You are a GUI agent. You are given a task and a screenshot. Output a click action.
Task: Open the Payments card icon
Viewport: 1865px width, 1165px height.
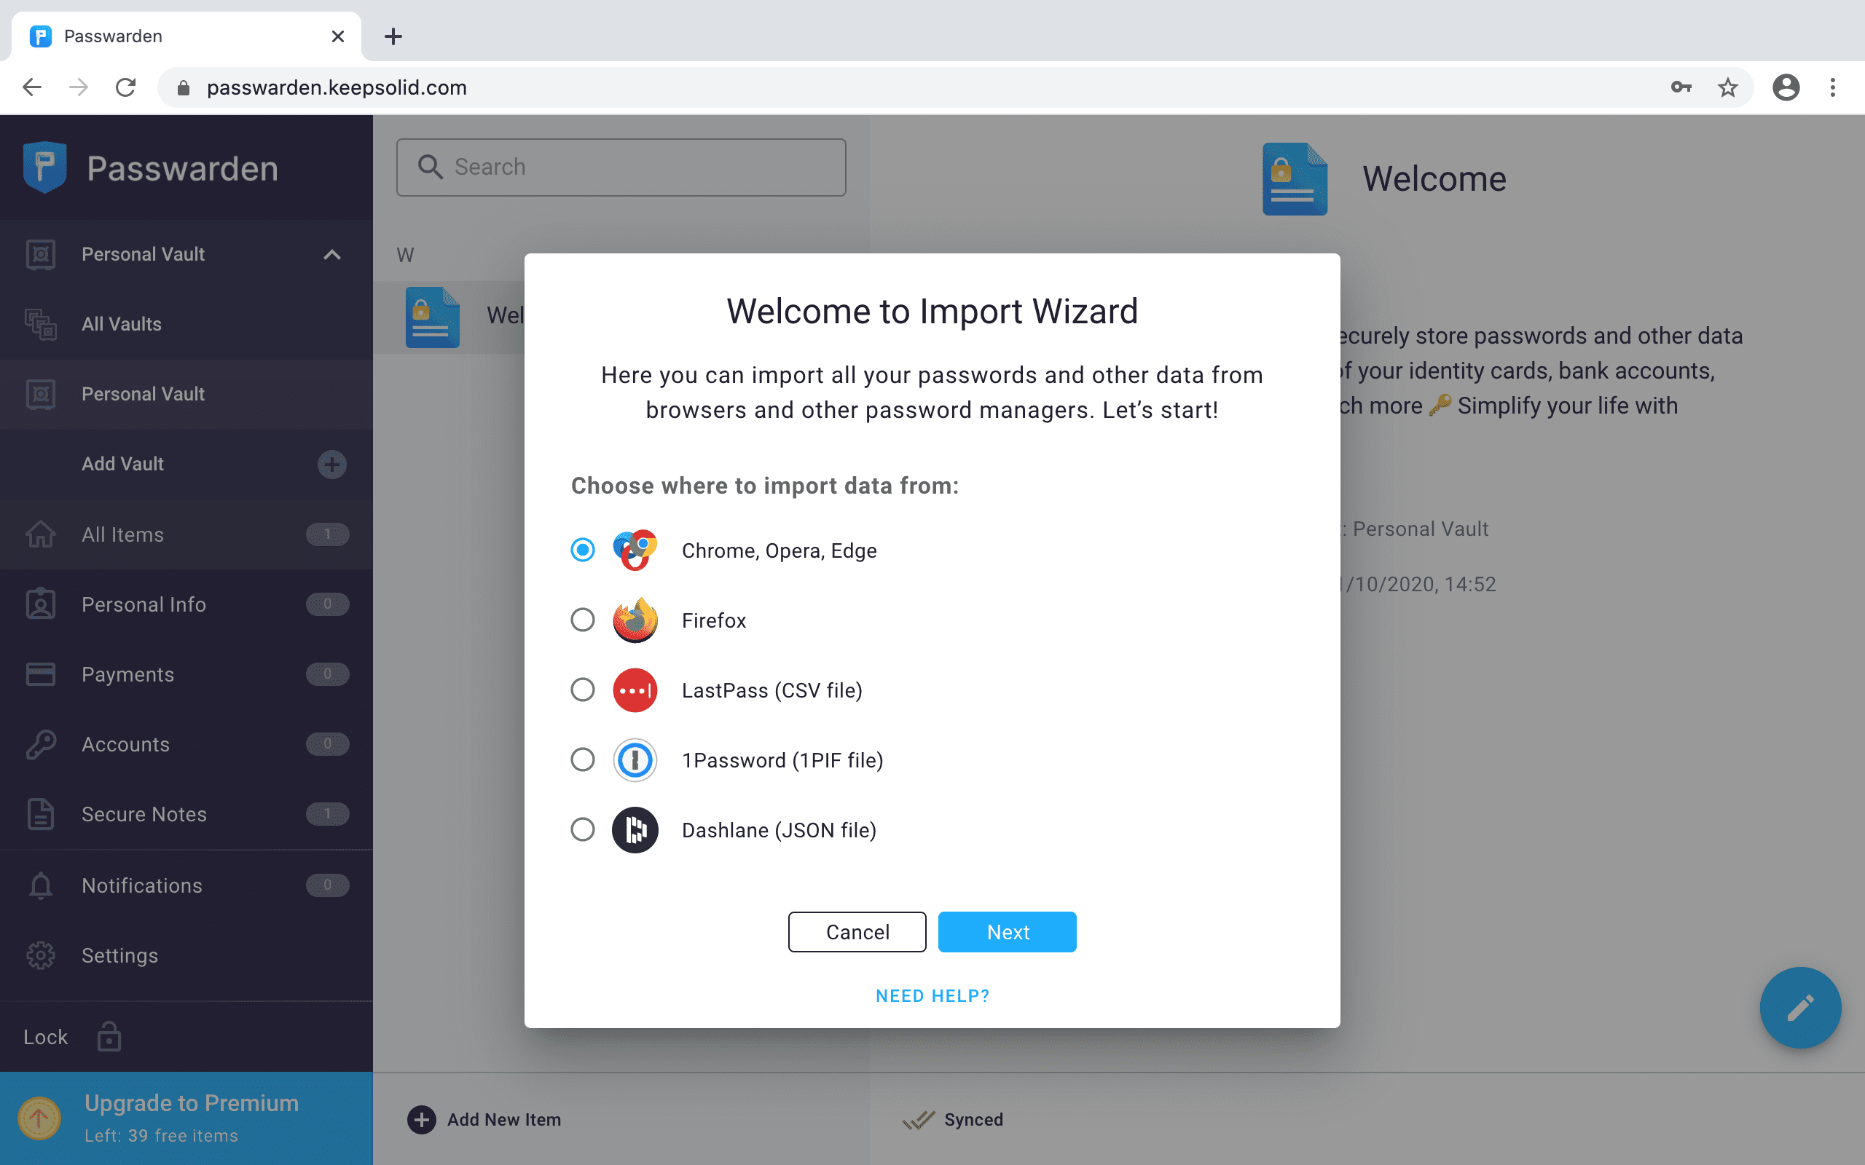[x=40, y=674]
